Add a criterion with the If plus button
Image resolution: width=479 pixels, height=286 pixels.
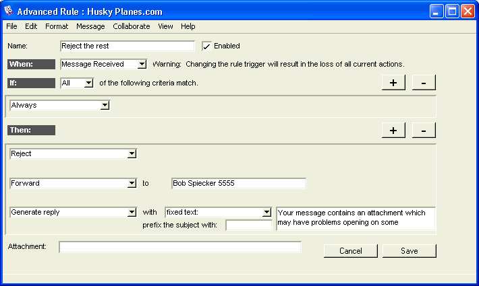coord(393,83)
